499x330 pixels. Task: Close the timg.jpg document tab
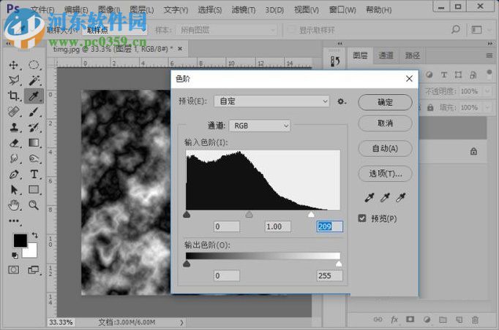(x=180, y=49)
